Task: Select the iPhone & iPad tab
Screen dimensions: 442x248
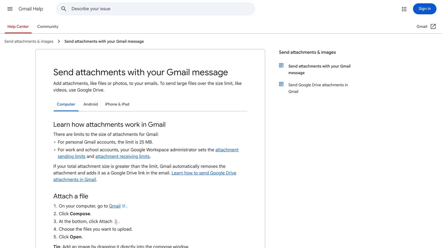Action: coord(117,104)
